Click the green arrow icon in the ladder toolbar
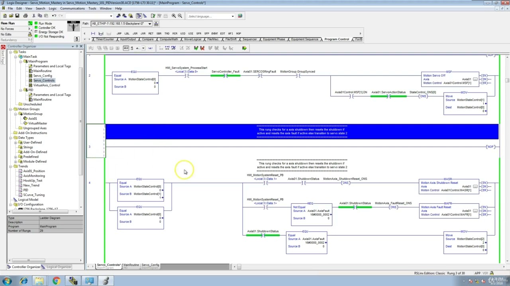This screenshot has height=286, width=510. 244,48
